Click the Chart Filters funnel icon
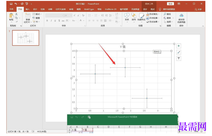 tap(179, 58)
